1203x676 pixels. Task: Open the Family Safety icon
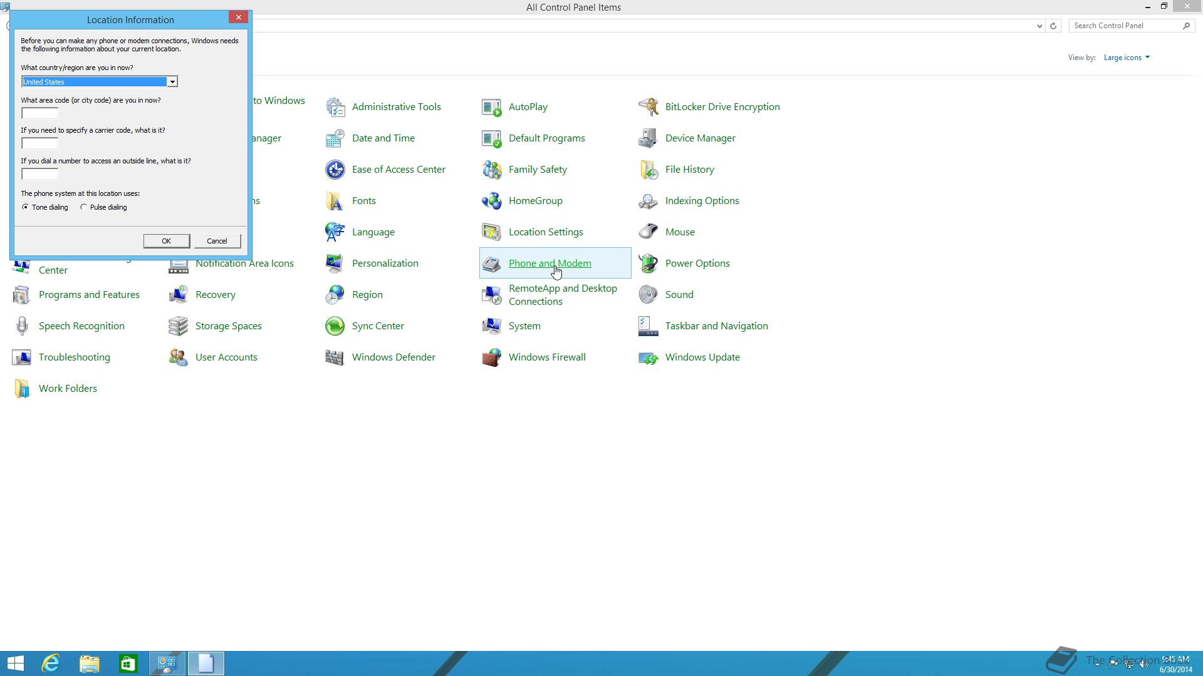pos(492,170)
